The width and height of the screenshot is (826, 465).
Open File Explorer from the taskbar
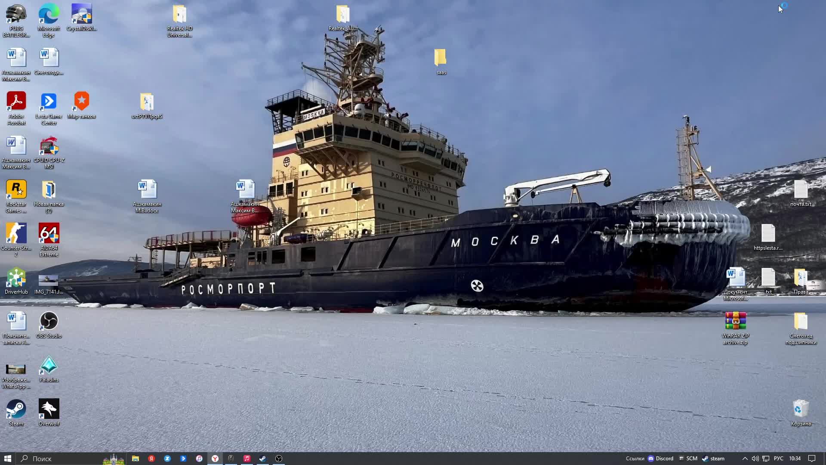click(135, 459)
